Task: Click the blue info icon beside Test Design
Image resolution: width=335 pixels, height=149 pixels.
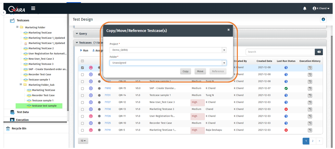Action: (x=323, y=19)
